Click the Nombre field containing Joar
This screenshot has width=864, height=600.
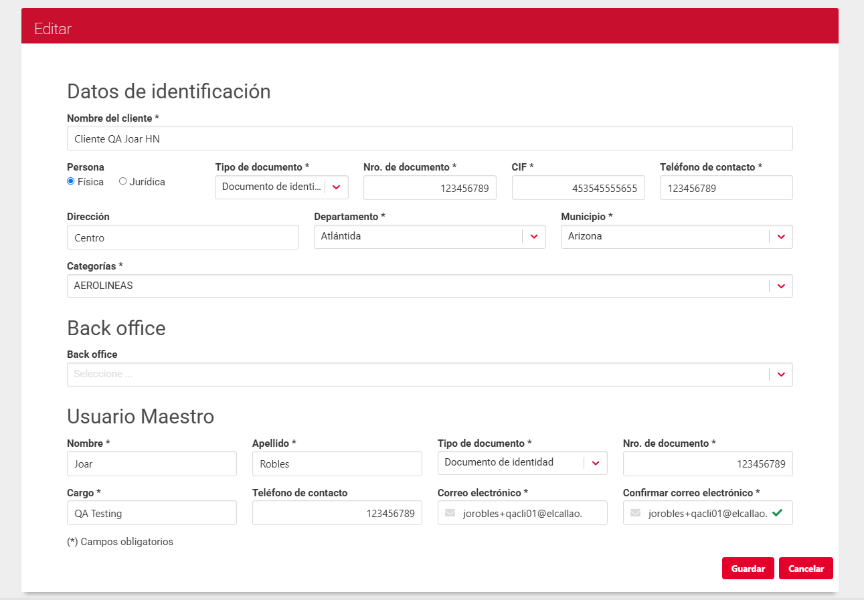152,464
